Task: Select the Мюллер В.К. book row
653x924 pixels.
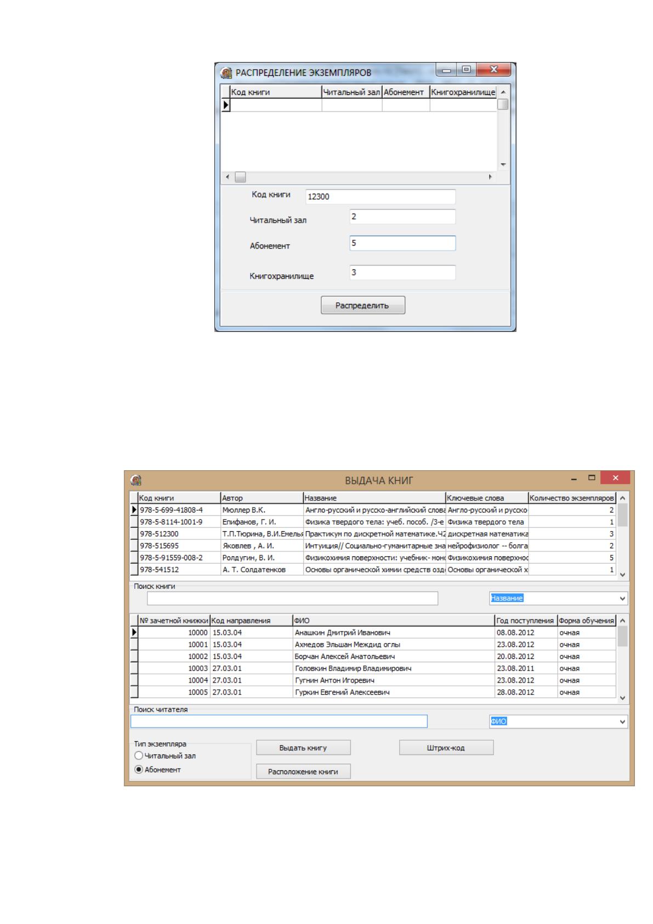Action: tap(376, 510)
